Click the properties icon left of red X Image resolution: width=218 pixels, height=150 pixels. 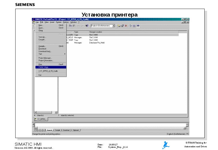coord(123,26)
